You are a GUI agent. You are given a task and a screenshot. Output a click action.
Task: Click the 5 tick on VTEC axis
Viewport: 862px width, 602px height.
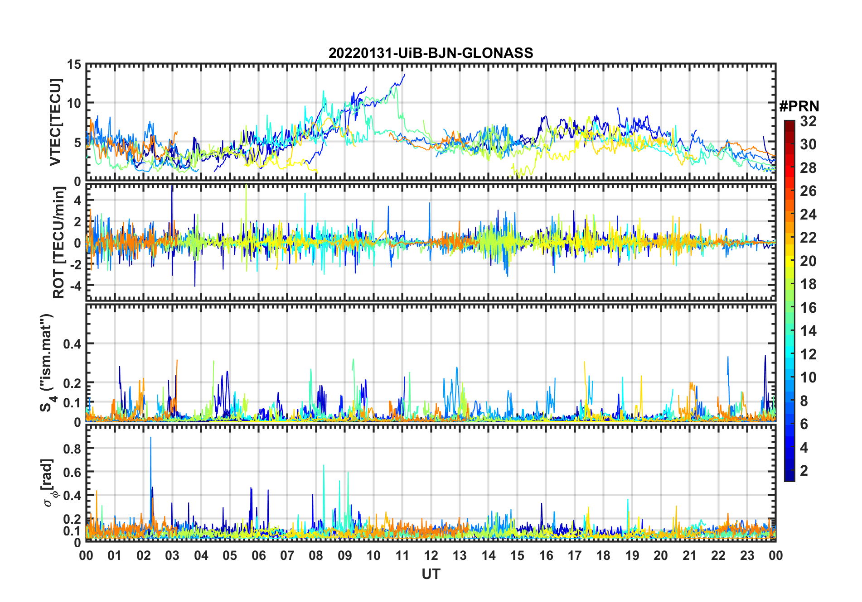click(x=77, y=143)
